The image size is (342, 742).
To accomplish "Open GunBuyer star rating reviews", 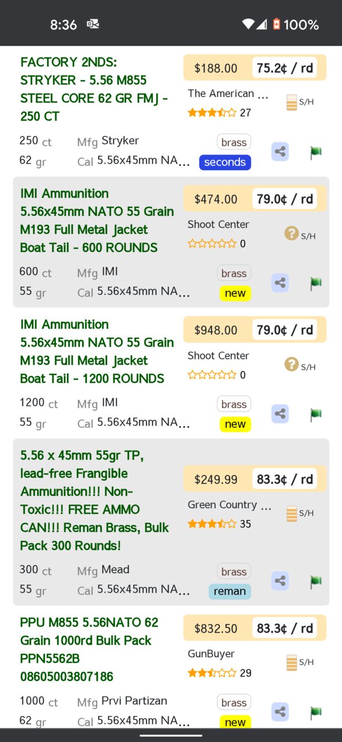I will (212, 673).
